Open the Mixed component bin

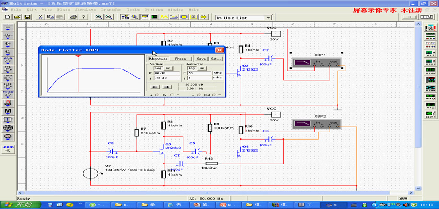point(8,95)
